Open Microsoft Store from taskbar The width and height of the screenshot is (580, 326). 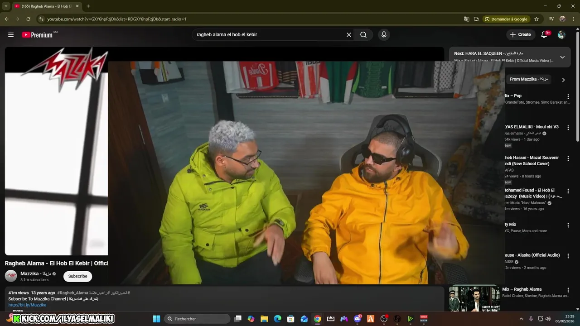[291, 319]
